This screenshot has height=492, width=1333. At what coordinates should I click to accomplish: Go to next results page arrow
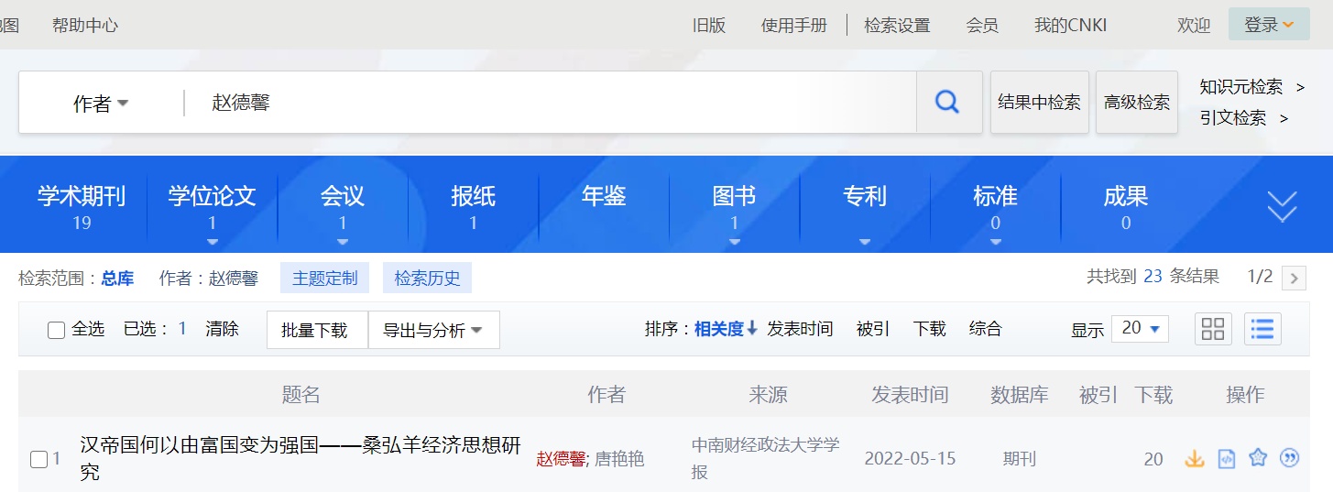tap(1294, 278)
